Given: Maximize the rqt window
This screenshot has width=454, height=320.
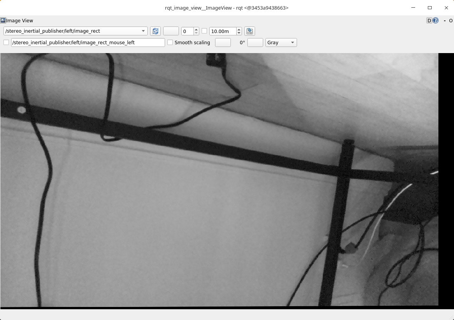Looking at the screenshot, I should [x=430, y=8].
